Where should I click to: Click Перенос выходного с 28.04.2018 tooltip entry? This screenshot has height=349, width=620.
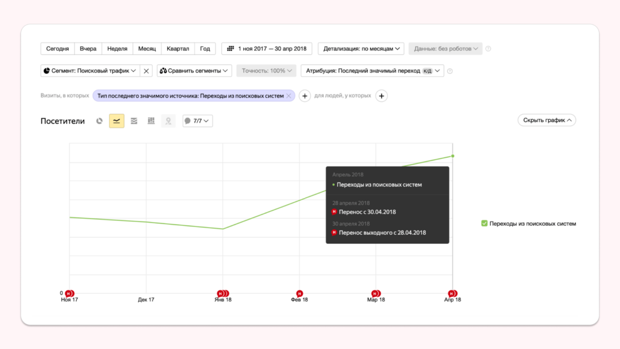point(382,232)
